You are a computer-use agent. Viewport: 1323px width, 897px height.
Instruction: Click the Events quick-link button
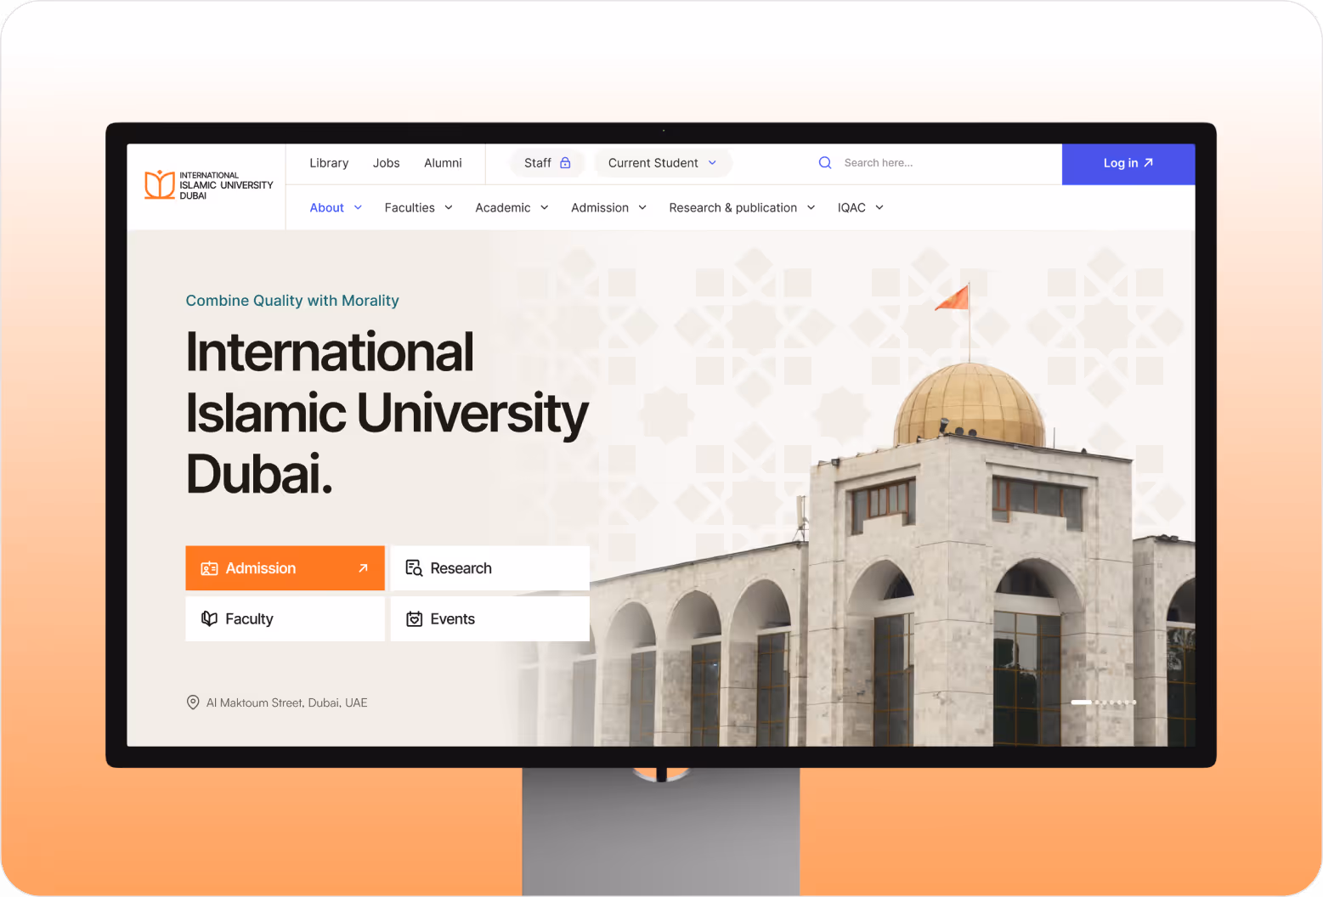pyautogui.click(x=489, y=618)
